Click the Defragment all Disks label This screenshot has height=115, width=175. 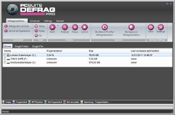[19, 26]
